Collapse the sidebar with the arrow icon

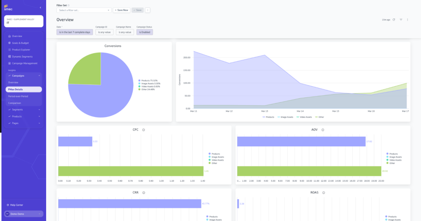[40, 7]
